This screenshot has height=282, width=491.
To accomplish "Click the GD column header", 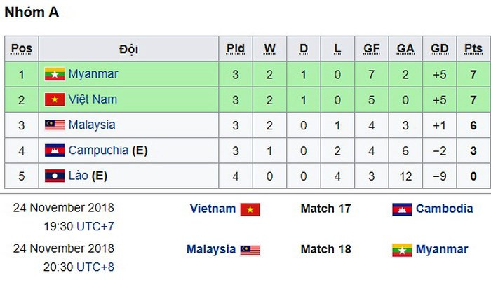I will tap(440, 48).
